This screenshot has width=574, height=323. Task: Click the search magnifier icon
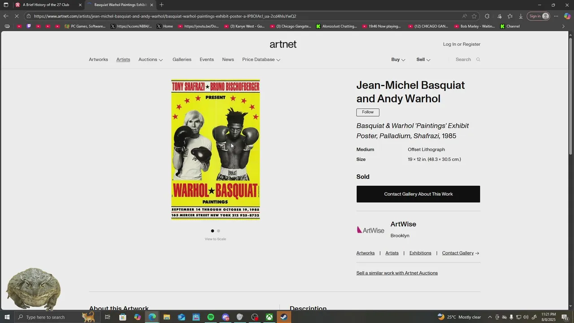click(x=478, y=60)
